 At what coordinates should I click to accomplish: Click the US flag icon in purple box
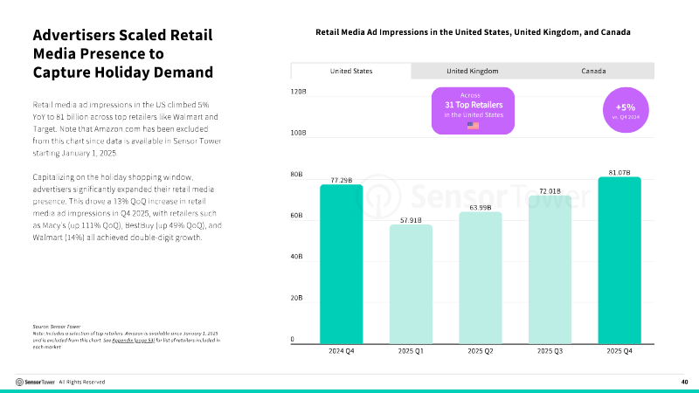(x=473, y=126)
